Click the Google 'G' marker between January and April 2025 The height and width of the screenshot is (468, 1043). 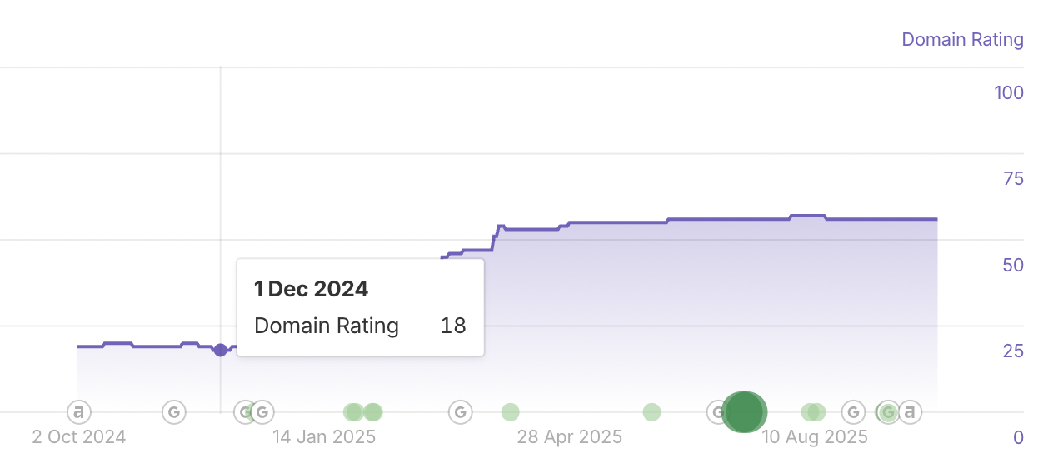tap(460, 411)
